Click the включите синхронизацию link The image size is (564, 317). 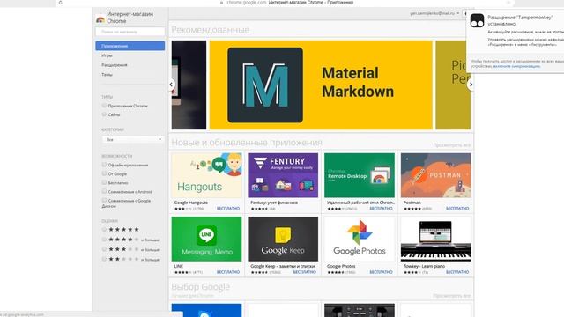click(516, 66)
